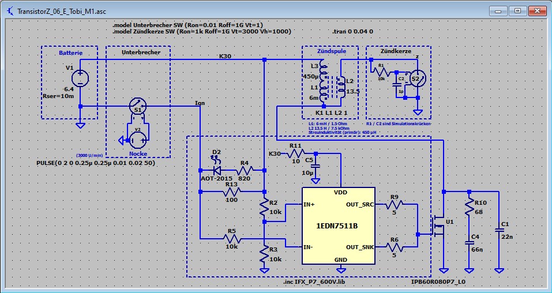
Task: Select the S2 Zündkerze switch symbol
Action: 416,79
